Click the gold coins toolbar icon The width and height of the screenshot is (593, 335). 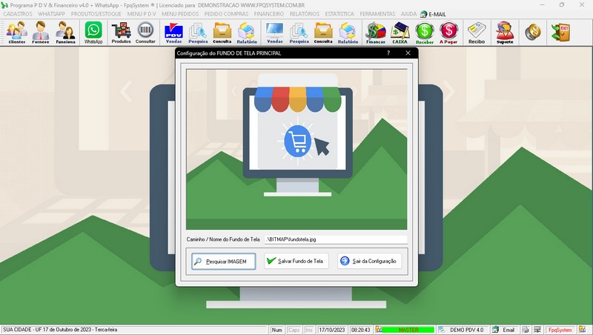(532, 32)
